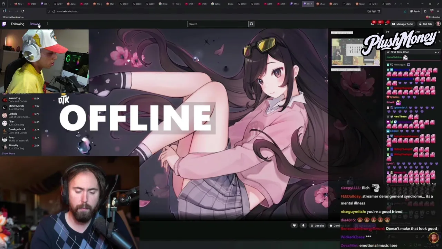442x249 pixels.
Task: Open the Most Recent Video thumbnail
Action: (x=356, y=52)
